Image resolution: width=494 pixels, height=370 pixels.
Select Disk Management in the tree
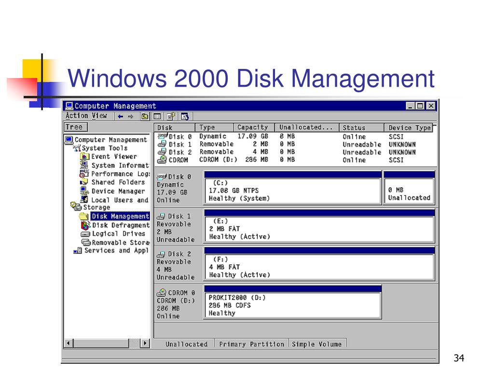click(x=120, y=216)
